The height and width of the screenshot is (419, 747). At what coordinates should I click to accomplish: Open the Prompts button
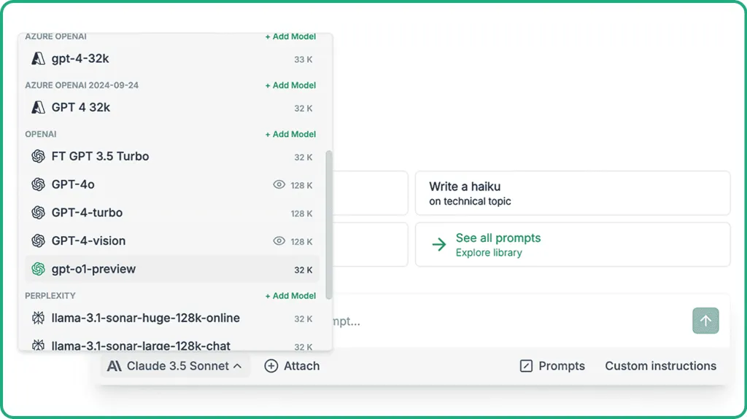coord(552,366)
